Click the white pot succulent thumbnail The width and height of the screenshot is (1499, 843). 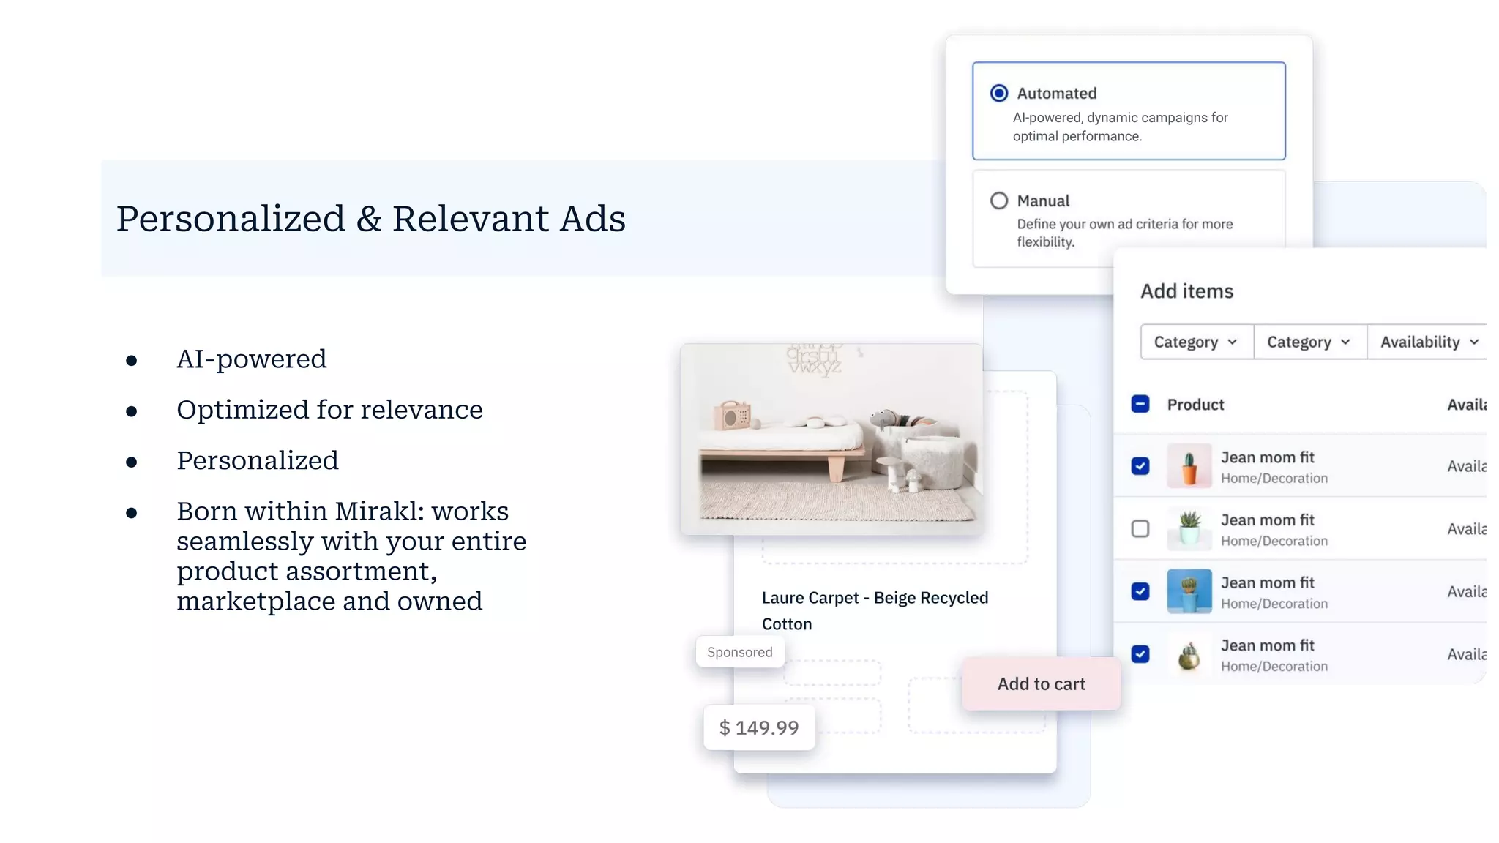click(x=1189, y=528)
